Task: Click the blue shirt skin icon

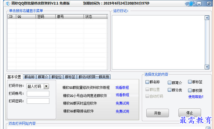Action: (x=191, y=4)
